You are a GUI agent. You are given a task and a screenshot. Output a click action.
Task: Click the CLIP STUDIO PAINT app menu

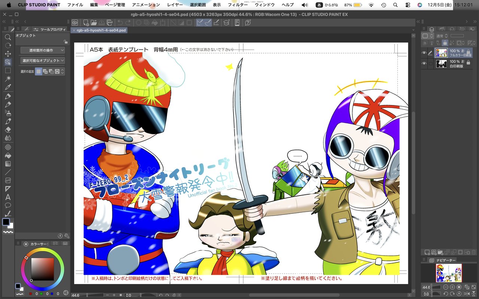(x=39, y=5)
